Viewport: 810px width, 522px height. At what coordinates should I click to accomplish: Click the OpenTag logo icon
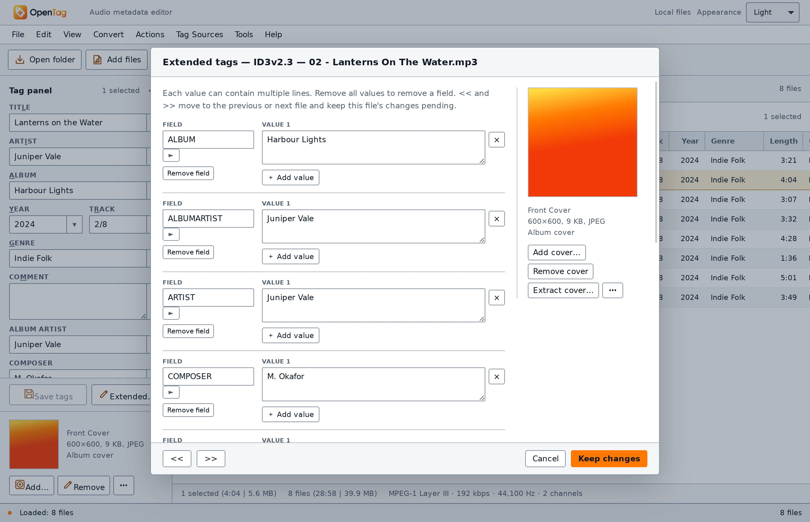(20, 12)
